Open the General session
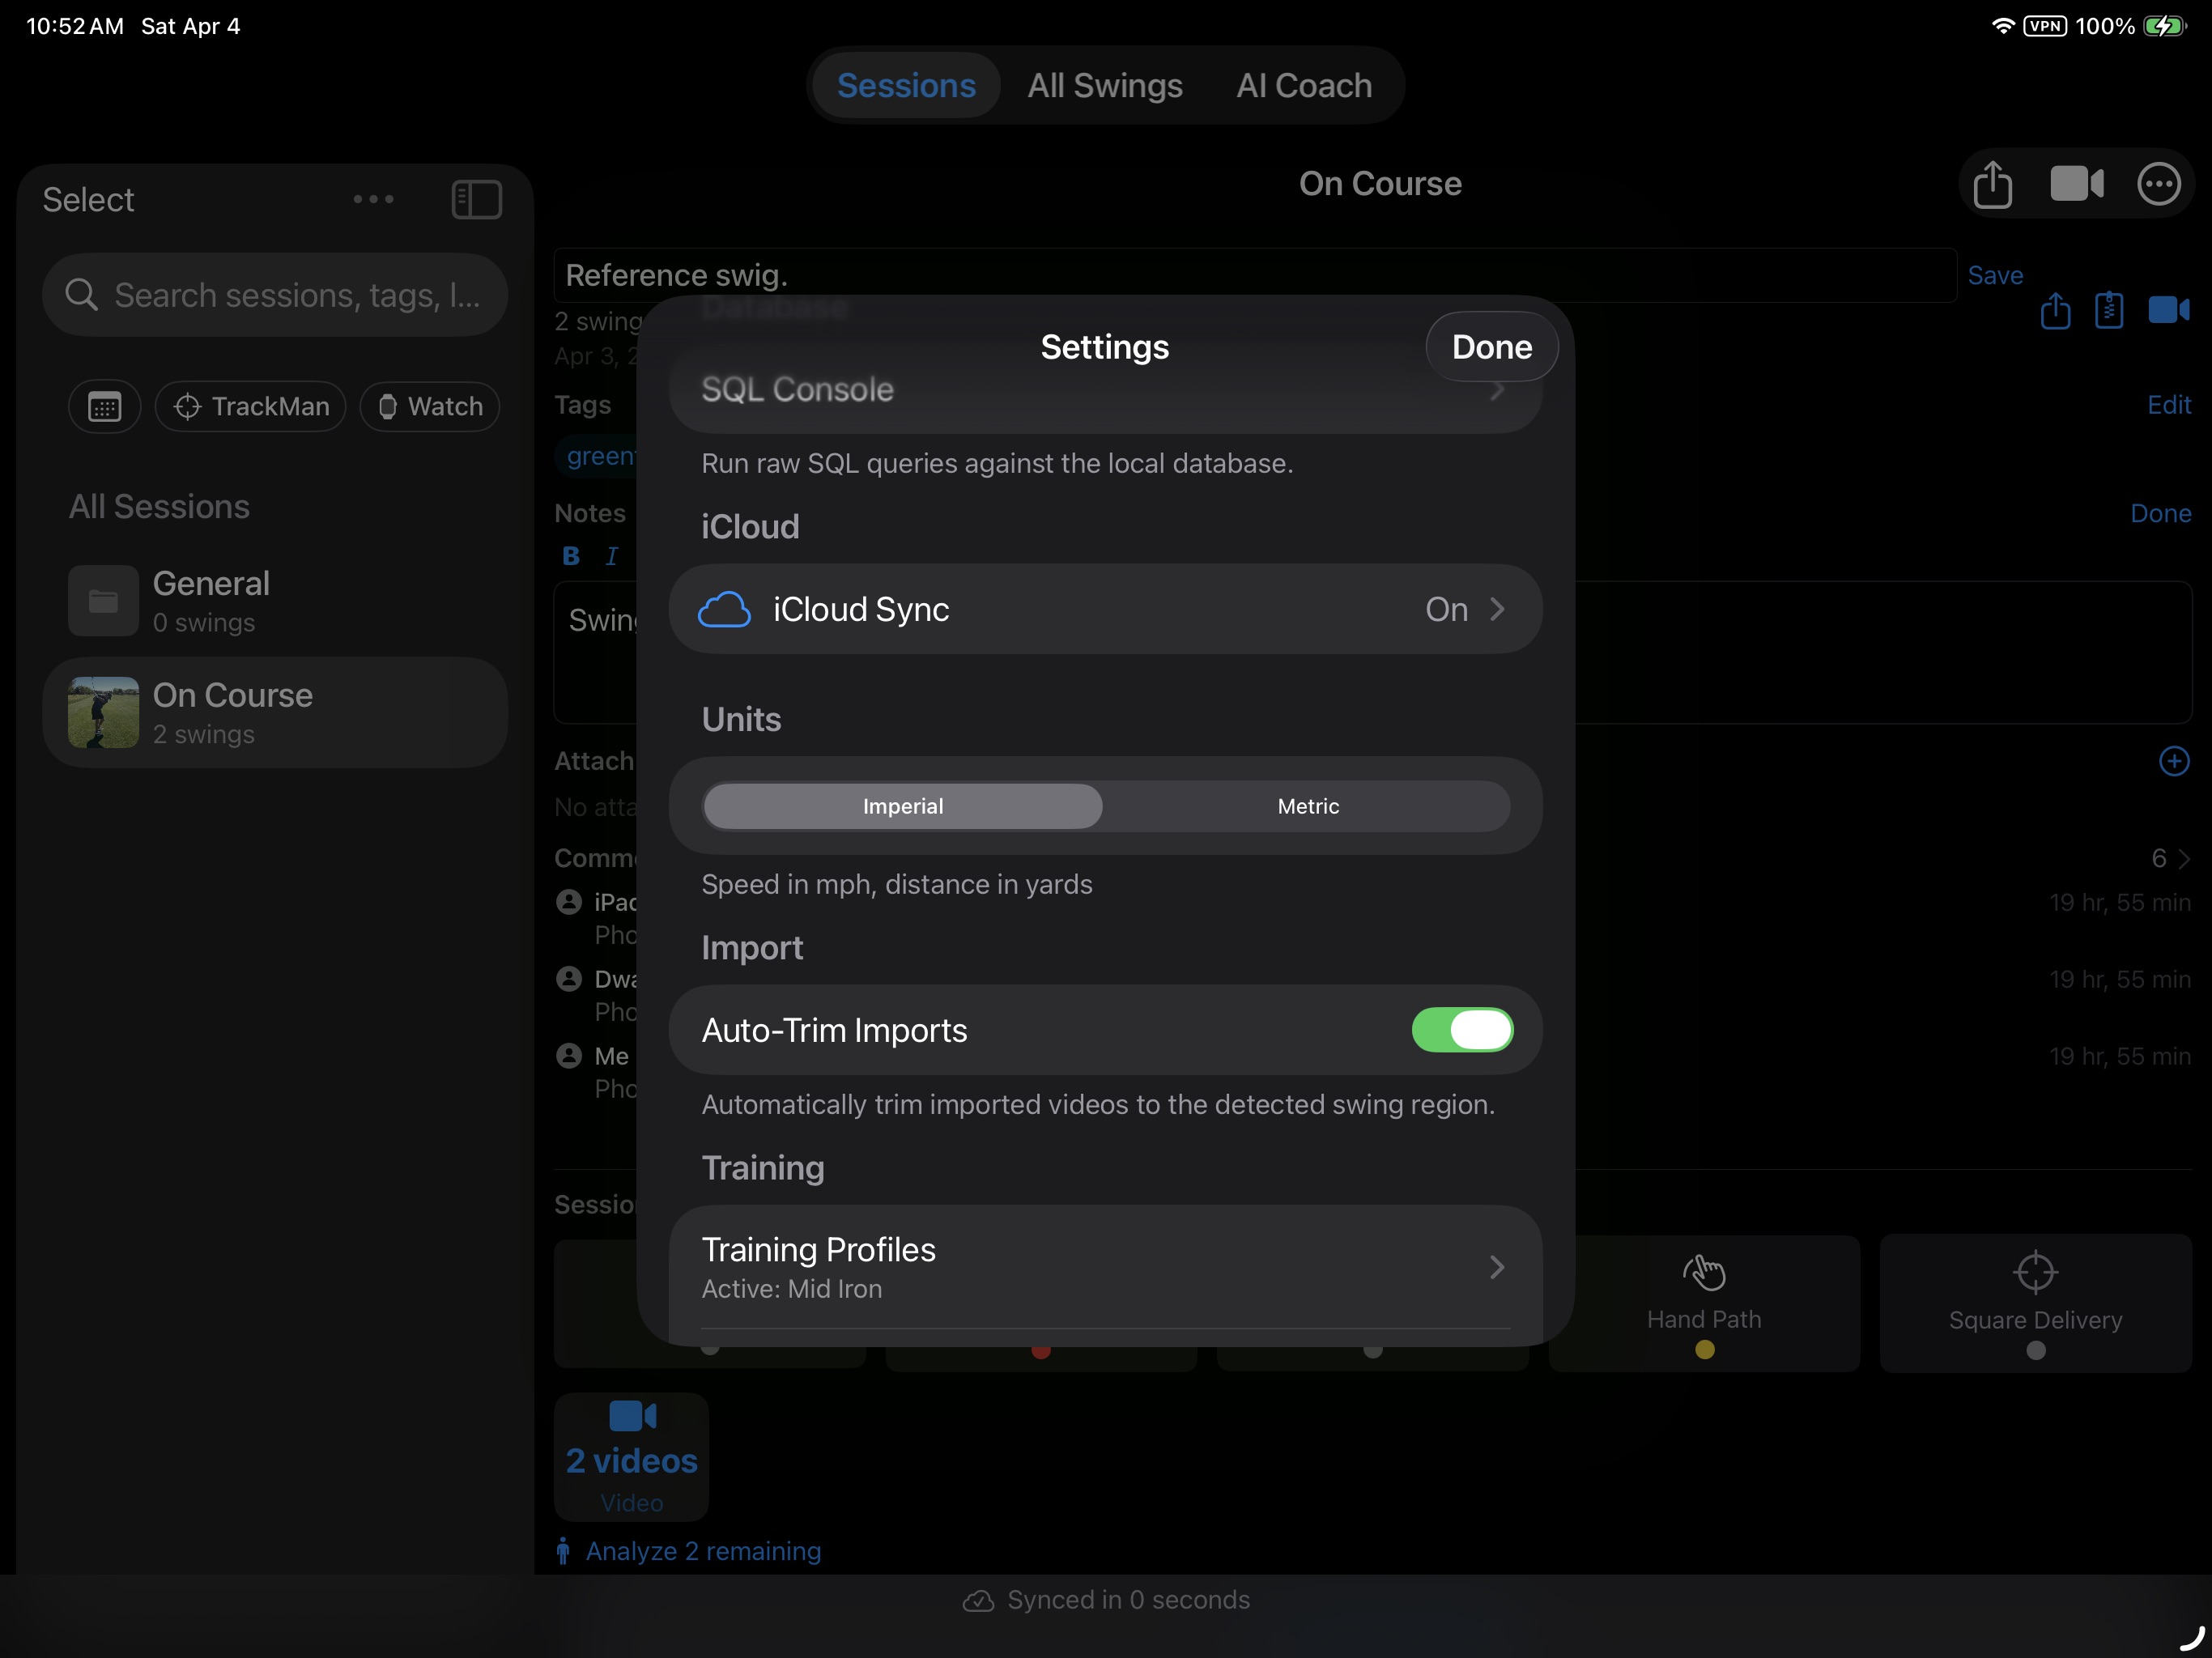 pos(275,601)
